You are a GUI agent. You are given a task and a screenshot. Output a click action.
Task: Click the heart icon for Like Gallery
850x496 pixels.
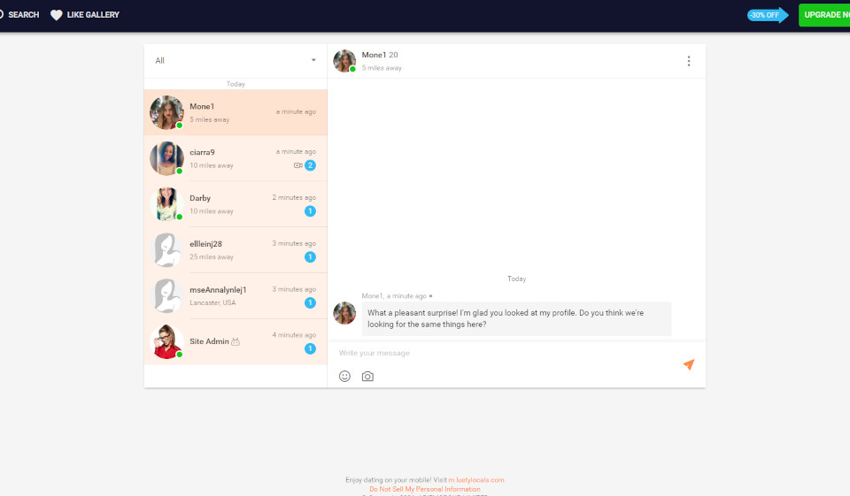pos(57,15)
